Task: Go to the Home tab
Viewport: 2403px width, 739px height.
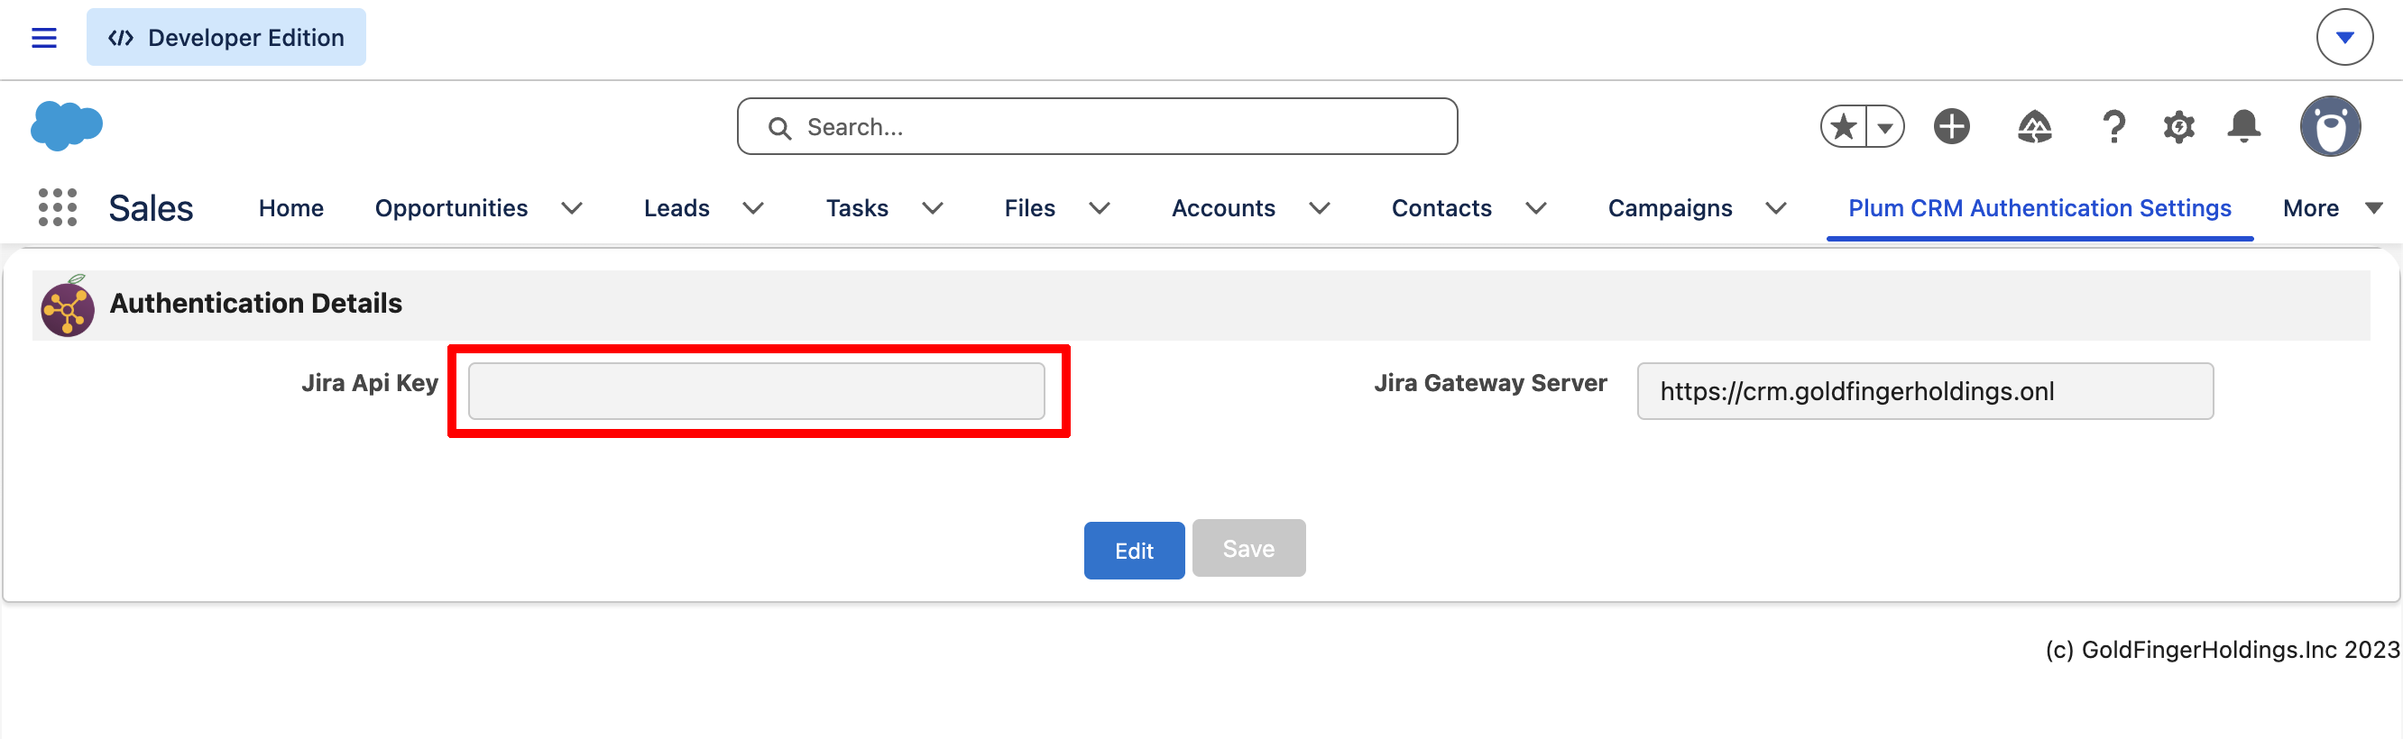Action: pos(291,208)
